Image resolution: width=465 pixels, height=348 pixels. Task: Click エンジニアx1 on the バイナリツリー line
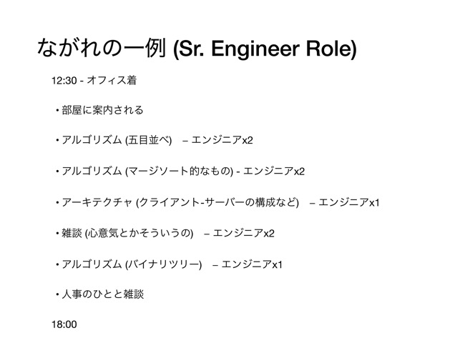tap(252, 264)
